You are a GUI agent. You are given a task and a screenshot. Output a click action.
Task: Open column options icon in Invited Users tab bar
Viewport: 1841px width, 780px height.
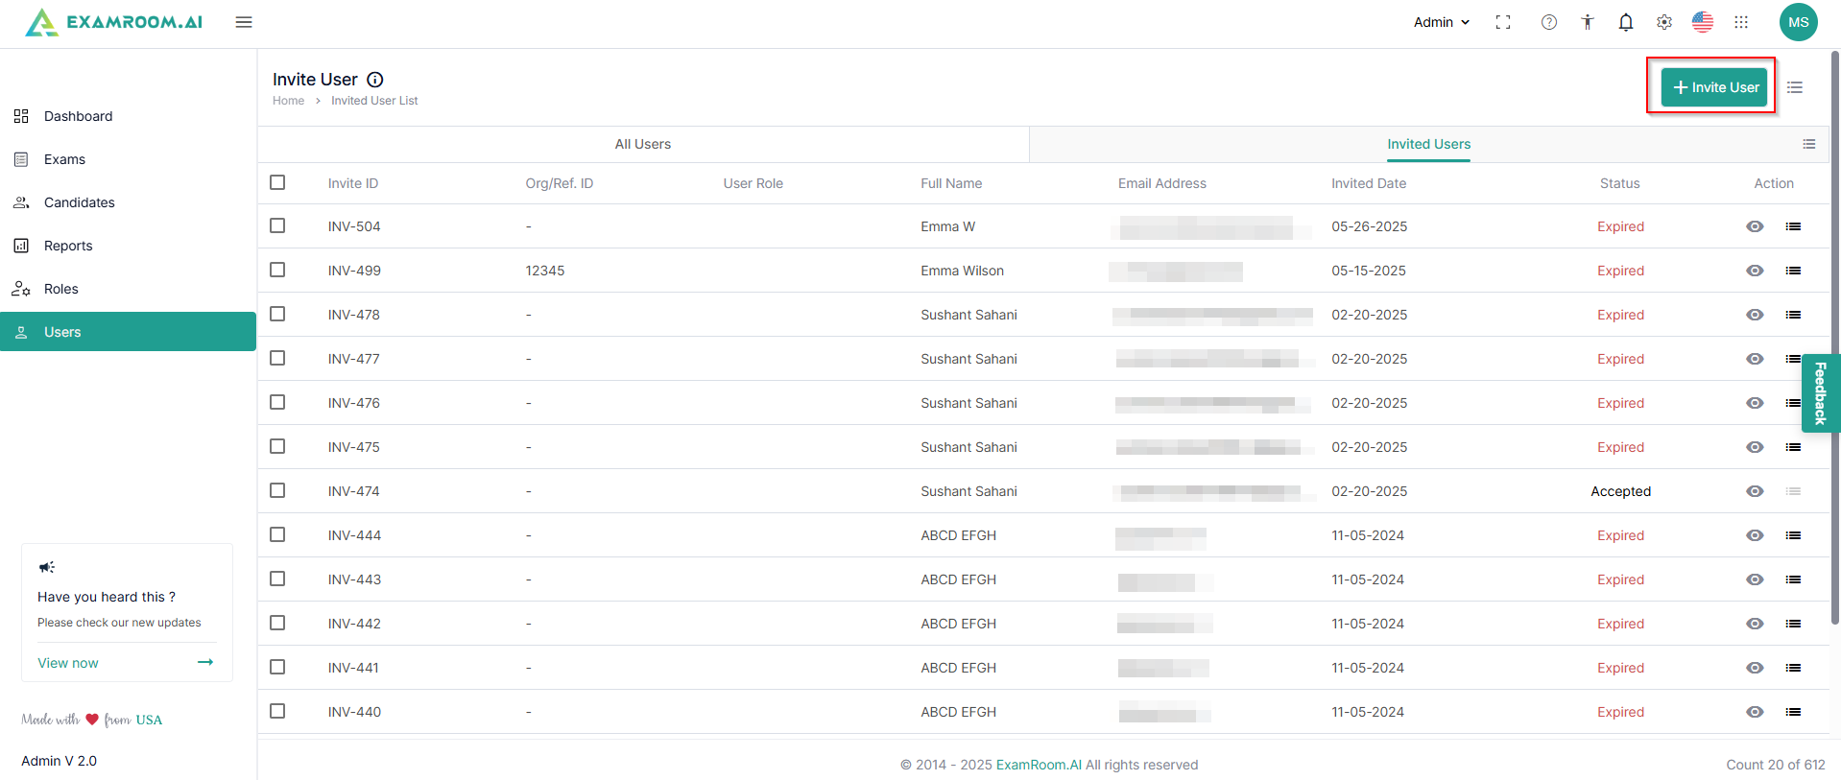tap(1809, 144)
